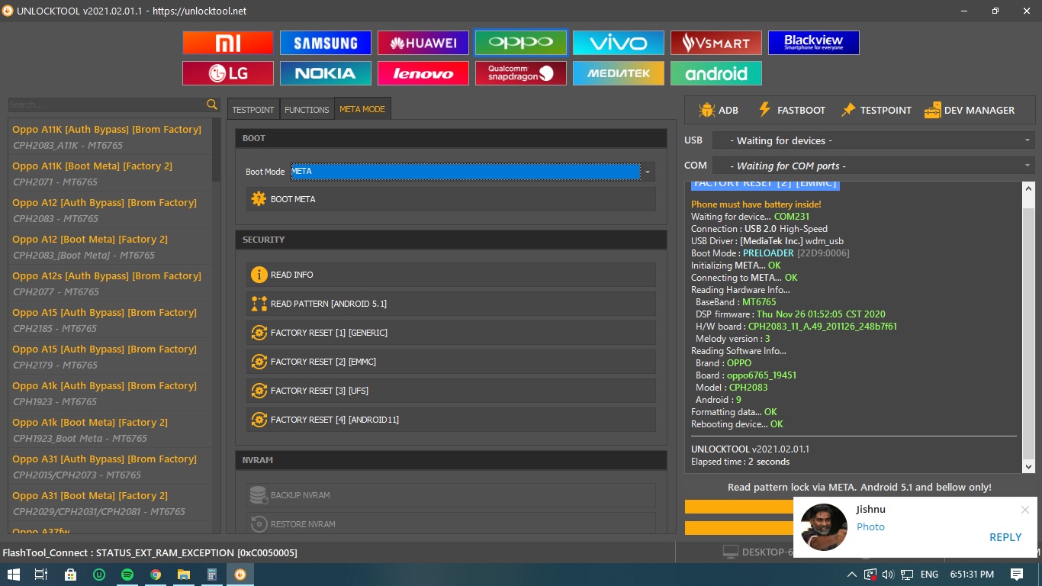Click FACTORY RESET [1] [GENERIC]
This screenshot has height=586, width=1042.
[451, 333]
